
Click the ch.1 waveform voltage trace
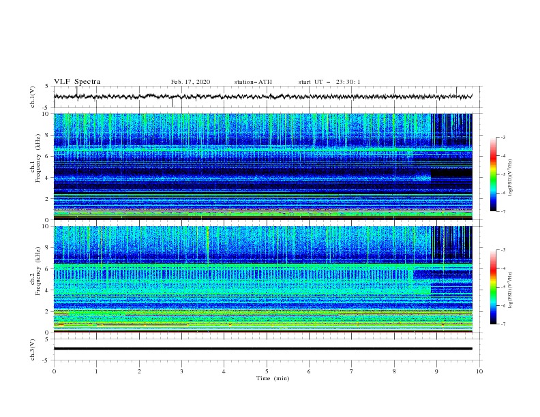[x=262, y=97]
